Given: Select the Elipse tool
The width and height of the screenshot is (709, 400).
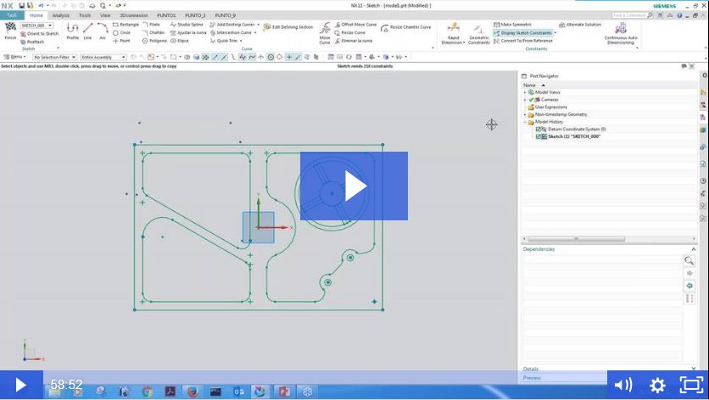Looking at the screenshot, I should [180, 41].
